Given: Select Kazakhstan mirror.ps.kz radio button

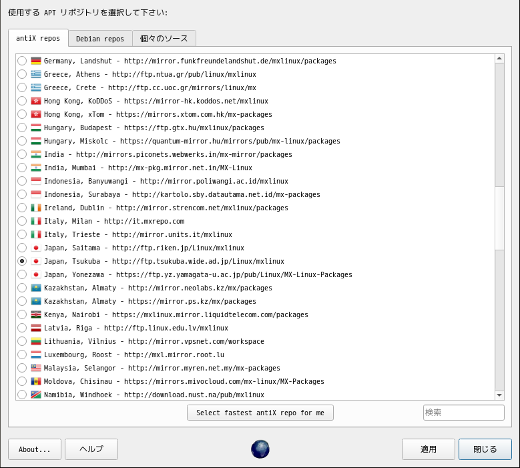Looking at the screenshot, I should tap(22, 301).
